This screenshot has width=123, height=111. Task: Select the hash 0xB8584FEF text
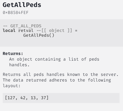16,13
